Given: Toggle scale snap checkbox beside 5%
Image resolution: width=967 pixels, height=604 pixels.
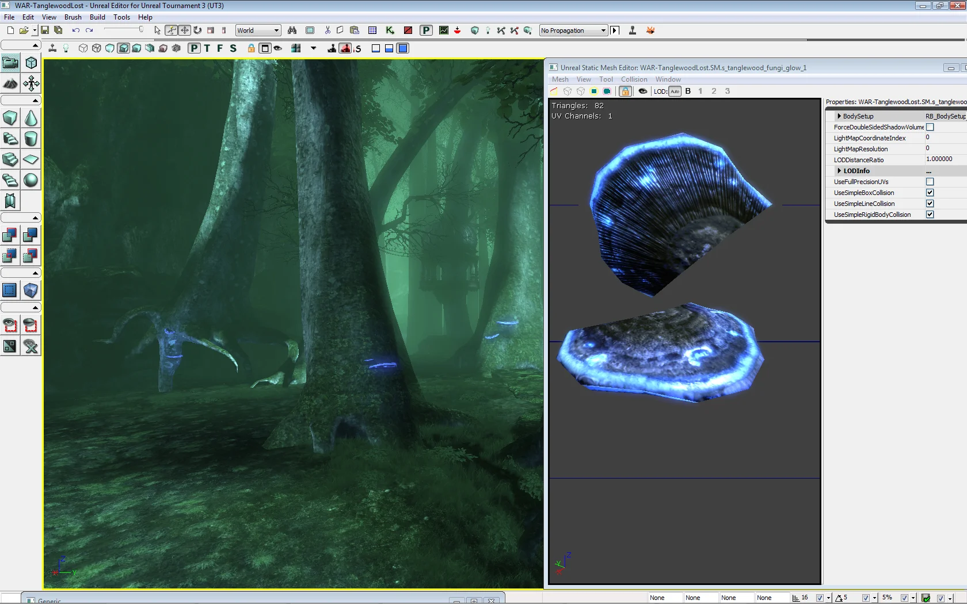Looking at the screenshot, I should (904, 598).
